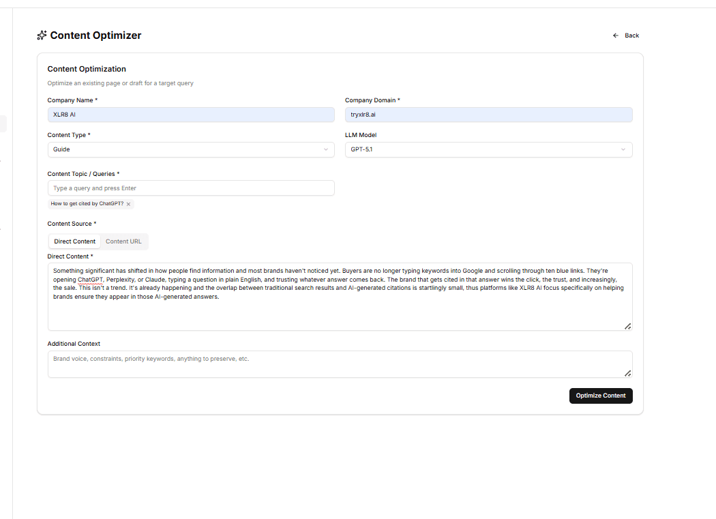The image size is (716, 519).
Task: Click the Optimize Content button
Action: click(x=601, y=396)
